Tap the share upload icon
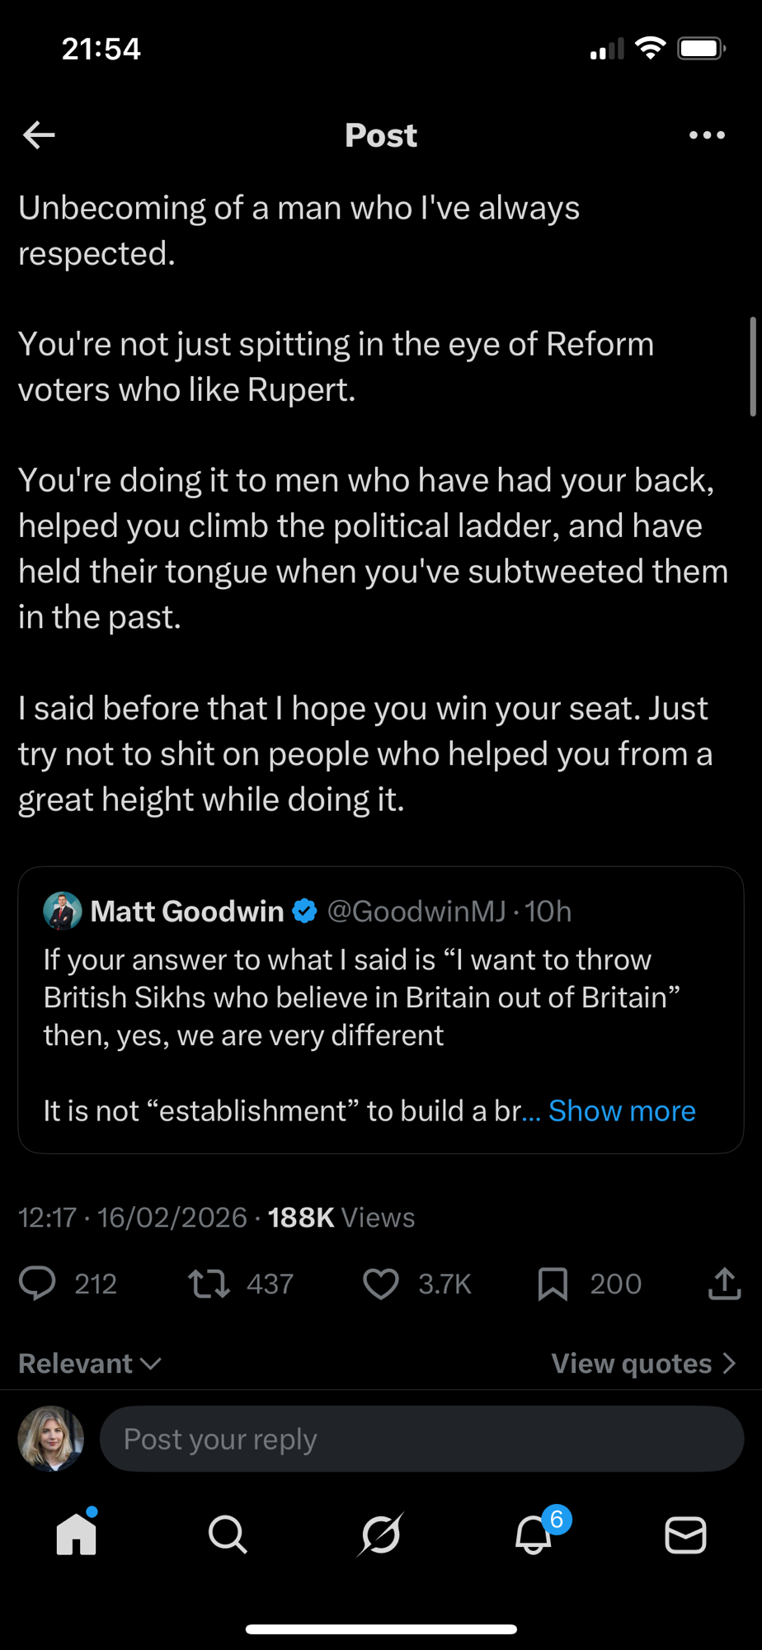Viewport: 762px width, 1650px height. tap(724, 1284)
